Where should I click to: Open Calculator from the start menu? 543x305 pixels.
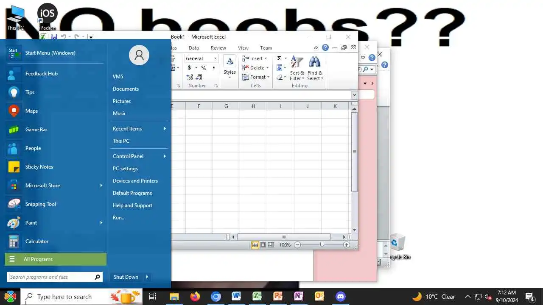click(x=54, y=241)
